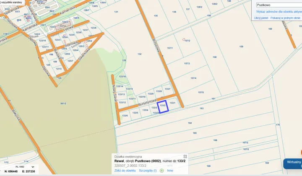Click the E: 237230 coordinate readout

29,171
